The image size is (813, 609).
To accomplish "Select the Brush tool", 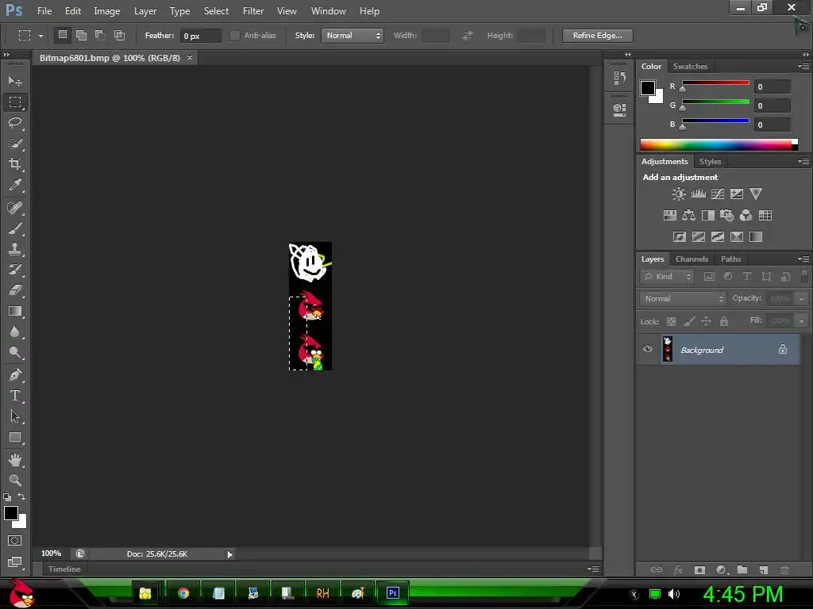I will [15, 228].
